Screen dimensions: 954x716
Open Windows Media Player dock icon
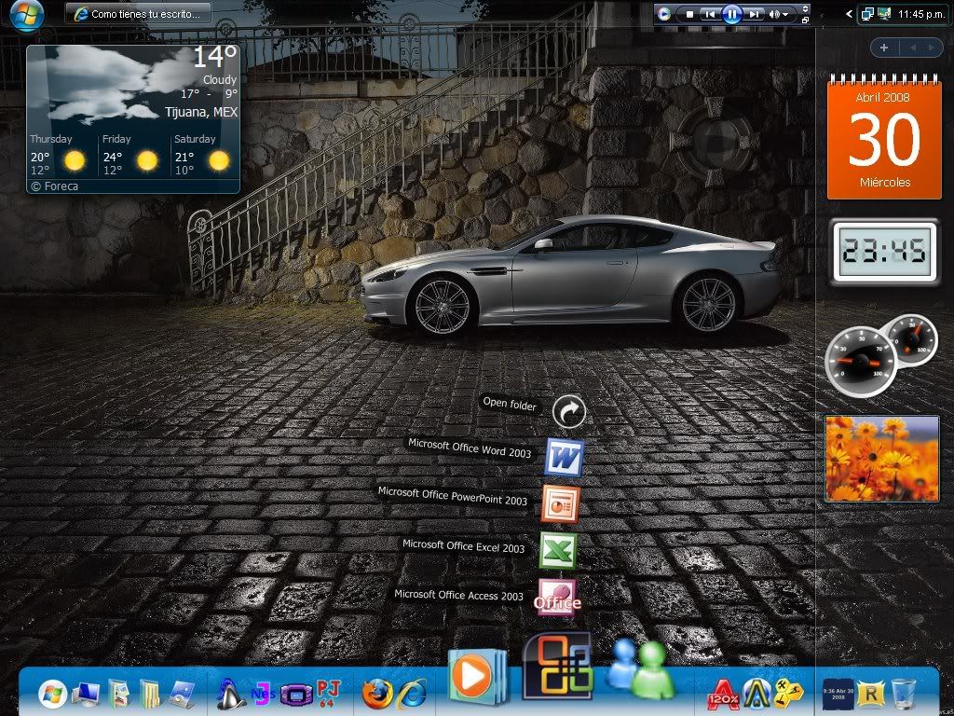pyautogui.click(x=476, y=677)
